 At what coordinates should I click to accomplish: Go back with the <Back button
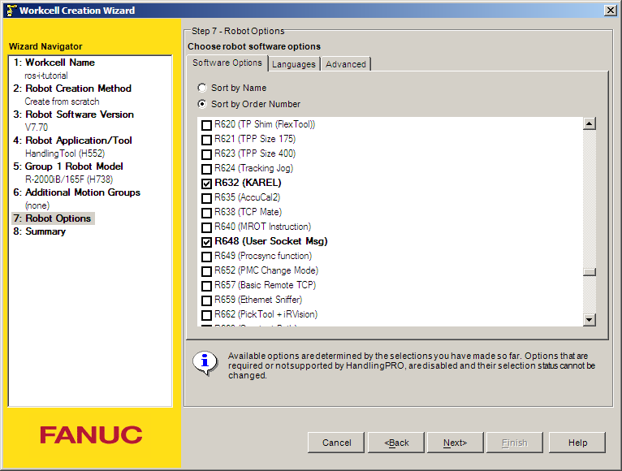[x=396, y=443]
